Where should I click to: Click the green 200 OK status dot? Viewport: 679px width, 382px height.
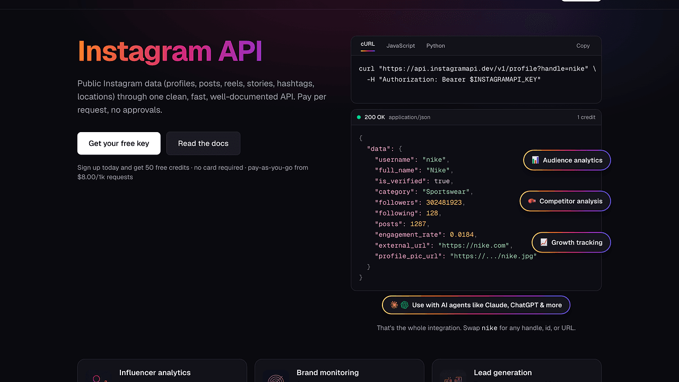pyautogui.click(x=359, y=117)
